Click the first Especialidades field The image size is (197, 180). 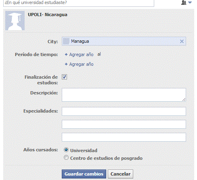124,111
